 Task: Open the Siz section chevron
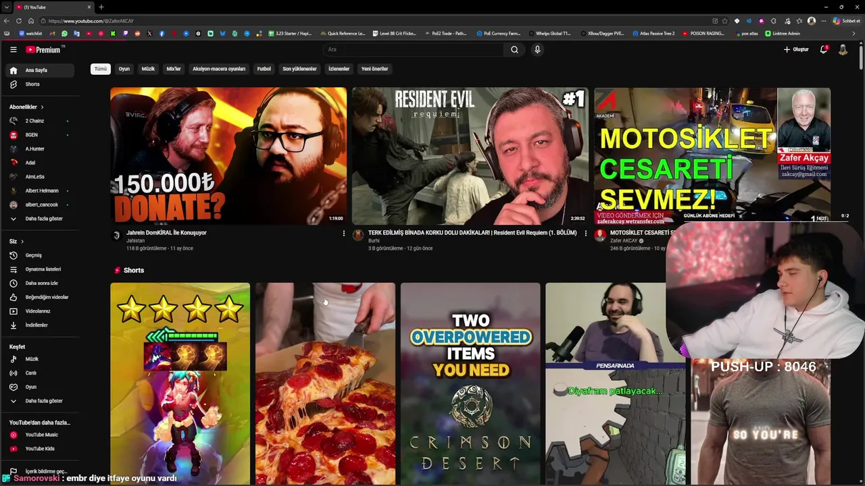(22, 241)
